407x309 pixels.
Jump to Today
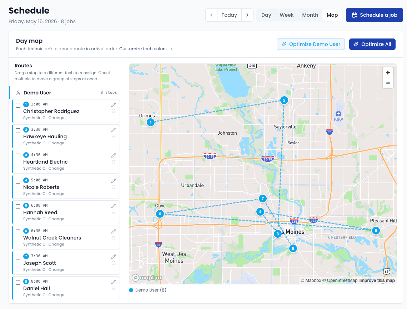(229, 15)
